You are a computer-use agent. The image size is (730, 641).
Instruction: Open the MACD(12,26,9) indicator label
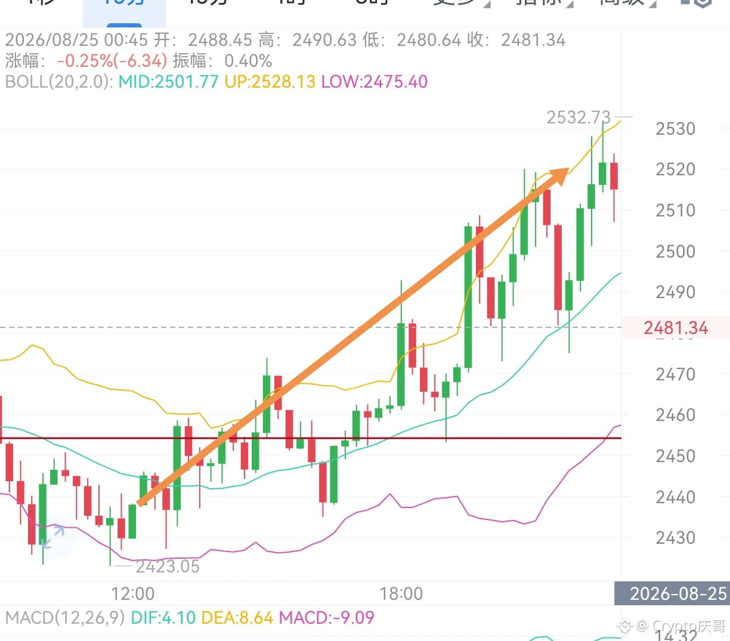click(x=65, y=617)
